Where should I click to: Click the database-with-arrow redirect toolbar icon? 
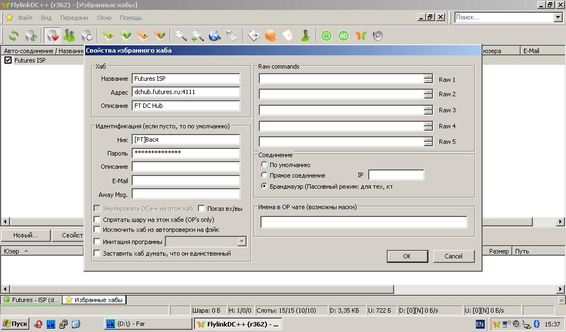[x=31, y=35]
